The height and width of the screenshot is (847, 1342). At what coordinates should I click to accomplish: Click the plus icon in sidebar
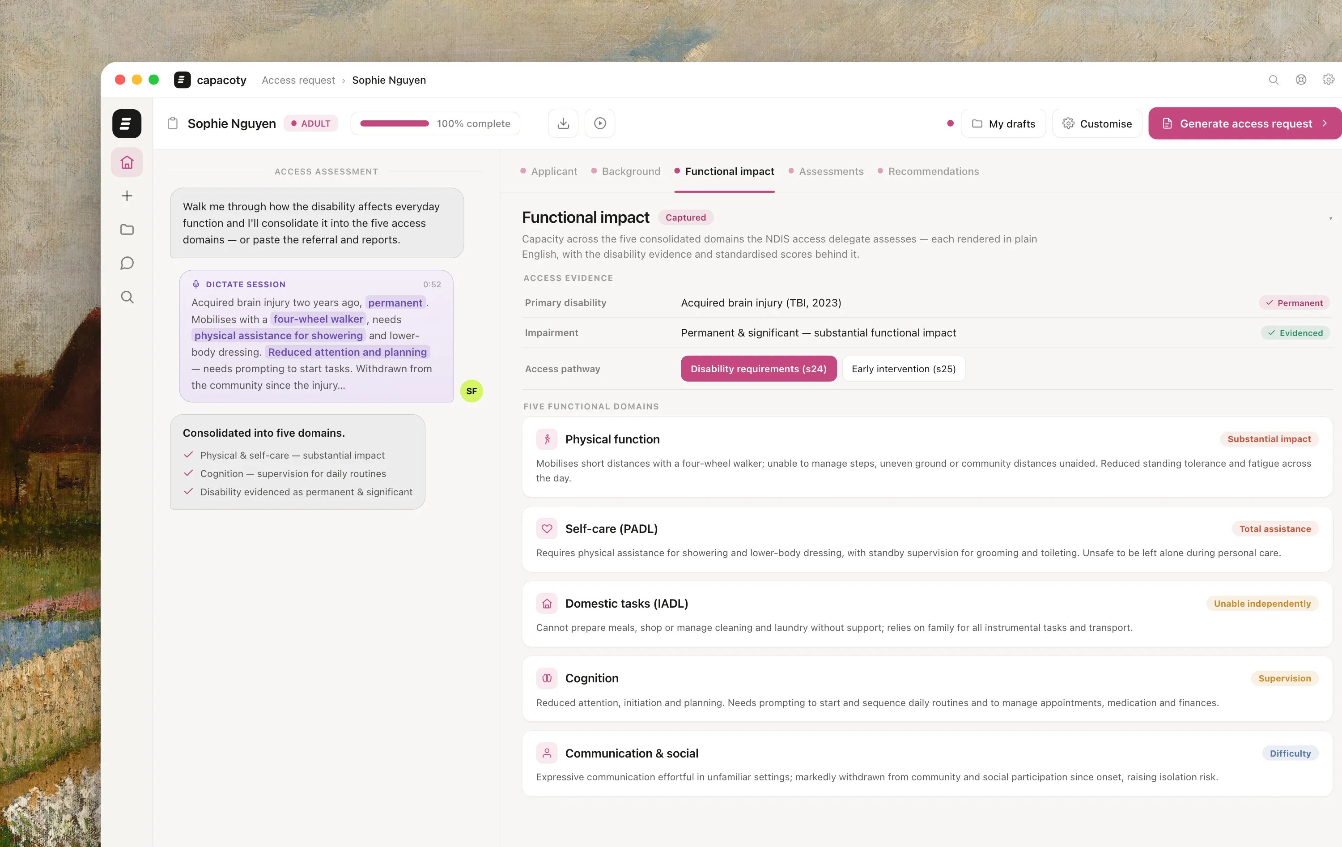click(x=127, y=196)
